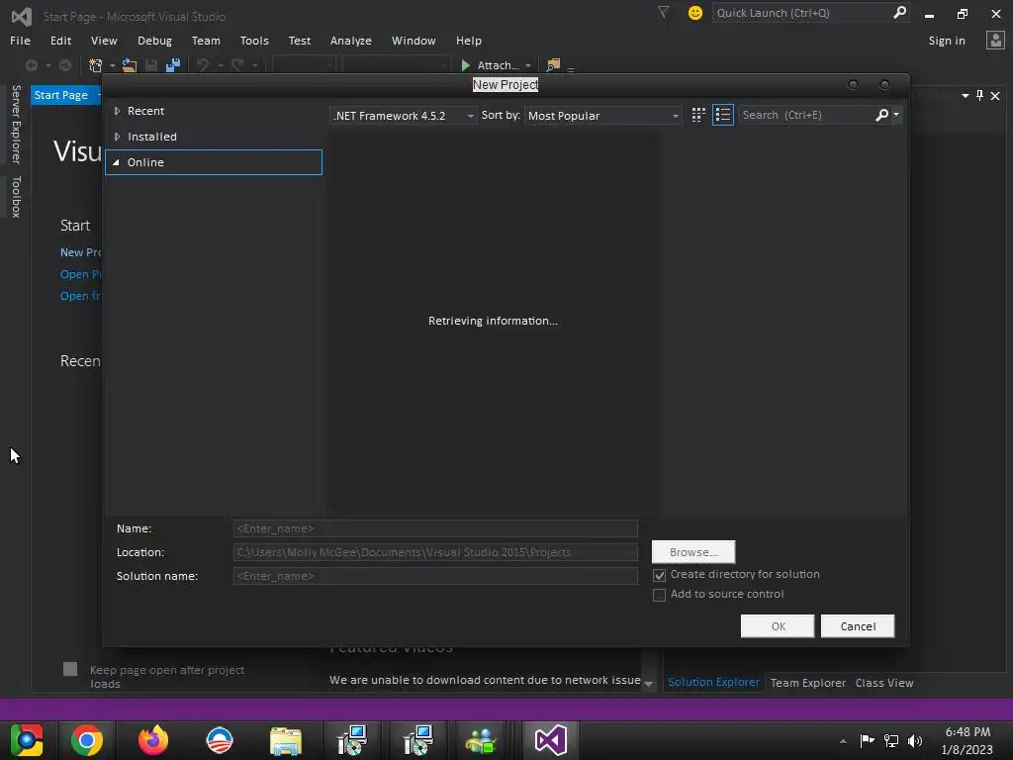Click the Navigate Backward icon
This screenshot has height=760, width=1013.
click(x=31, y=65)
